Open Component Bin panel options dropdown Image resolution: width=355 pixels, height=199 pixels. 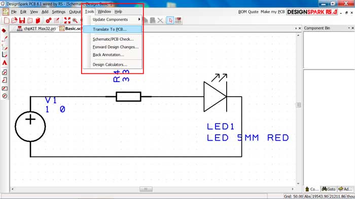click(349, 28)
